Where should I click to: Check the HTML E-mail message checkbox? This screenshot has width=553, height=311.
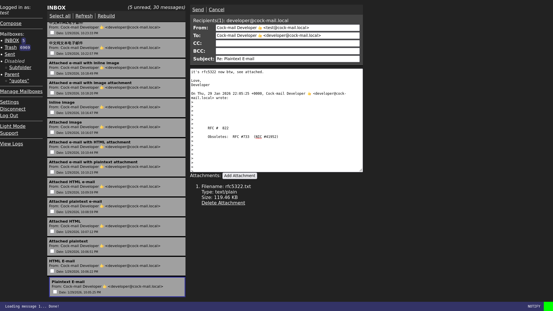pos(52,271)
